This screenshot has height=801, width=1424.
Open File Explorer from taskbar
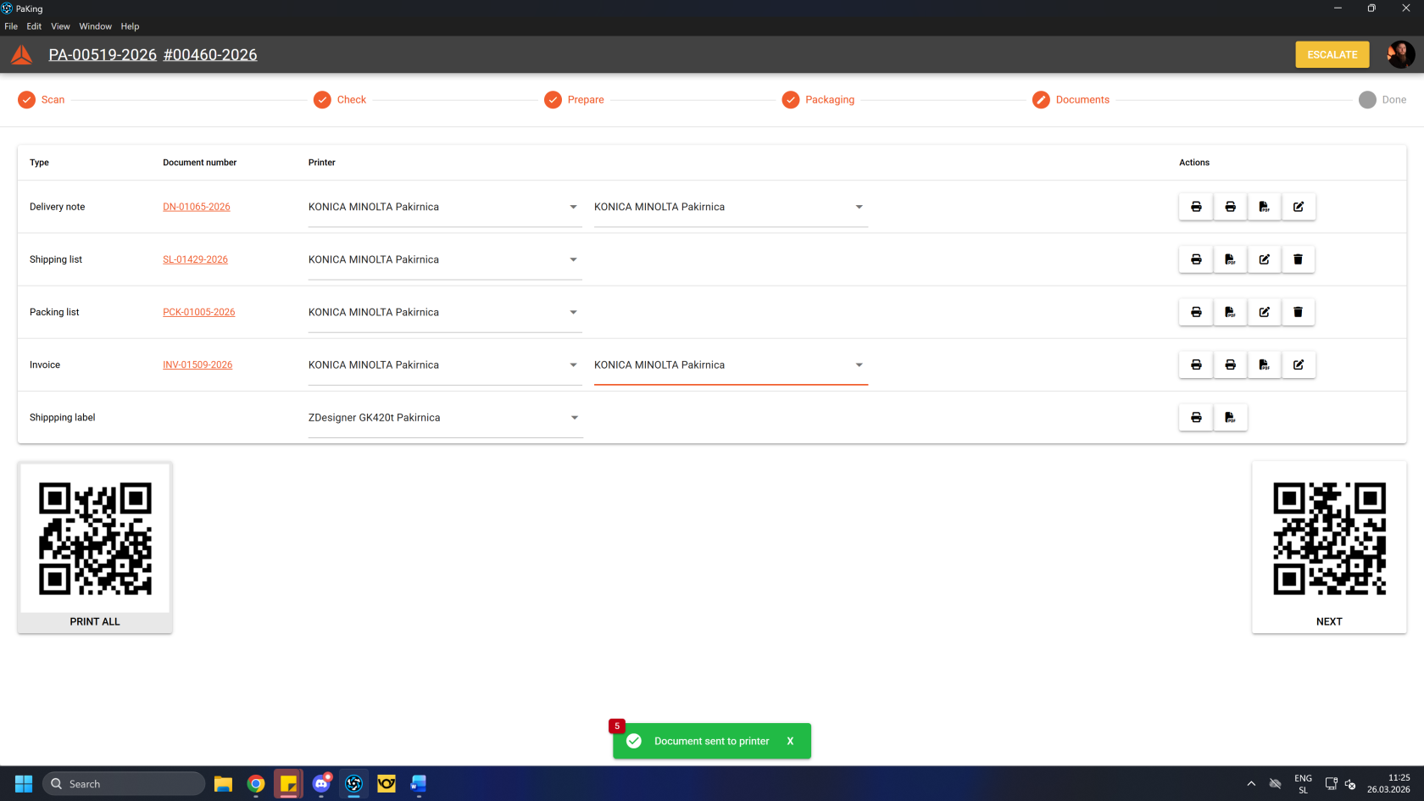[x=223, y=784]
